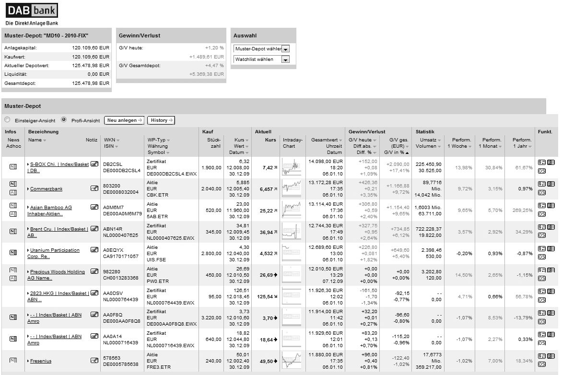
Task: Sort by Gesamtwert column arrow
Action: 340,140
